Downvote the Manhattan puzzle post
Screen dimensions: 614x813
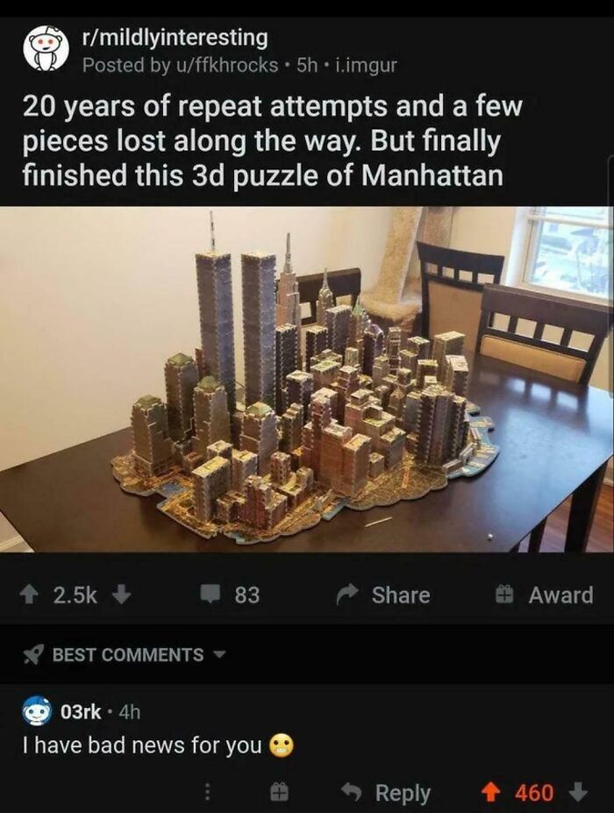(120, 595)
